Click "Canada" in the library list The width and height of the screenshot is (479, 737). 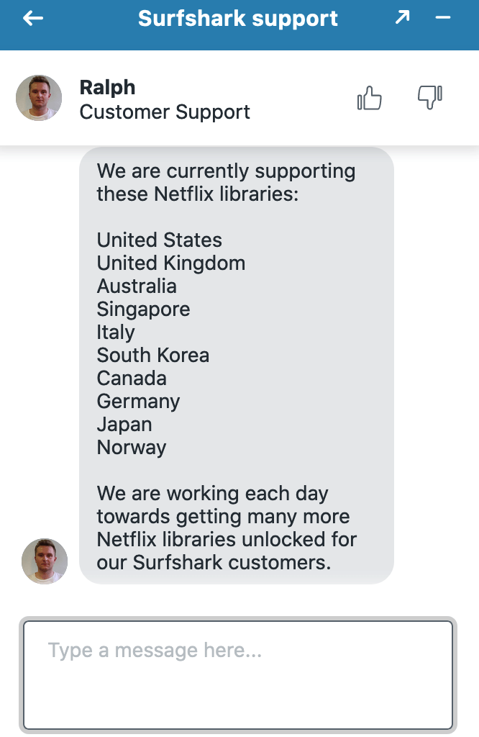pos(132,379)
